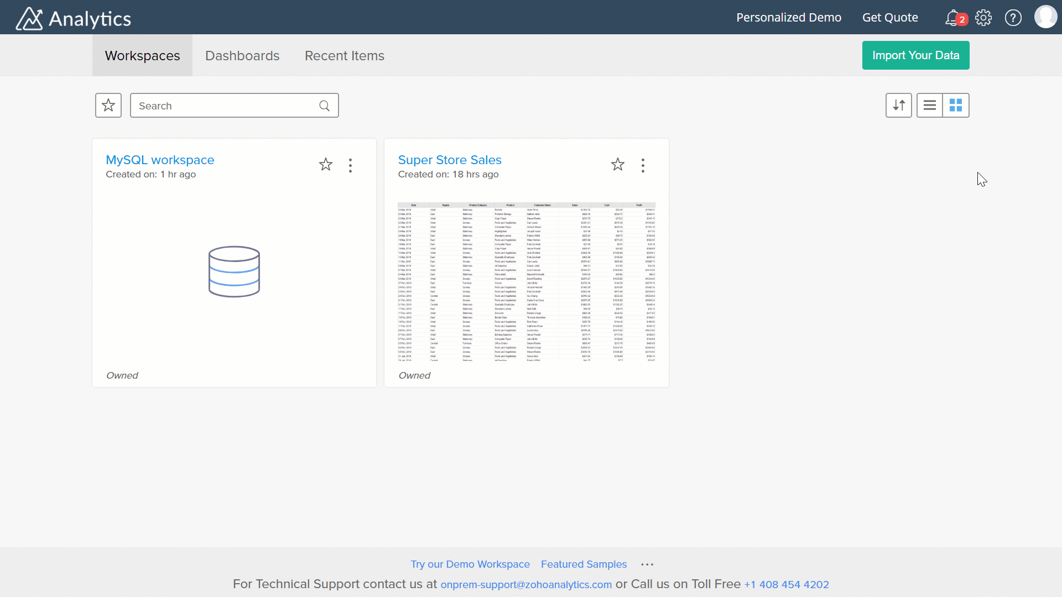
Task: Click the toll free phone number
Action: (787, 585)
